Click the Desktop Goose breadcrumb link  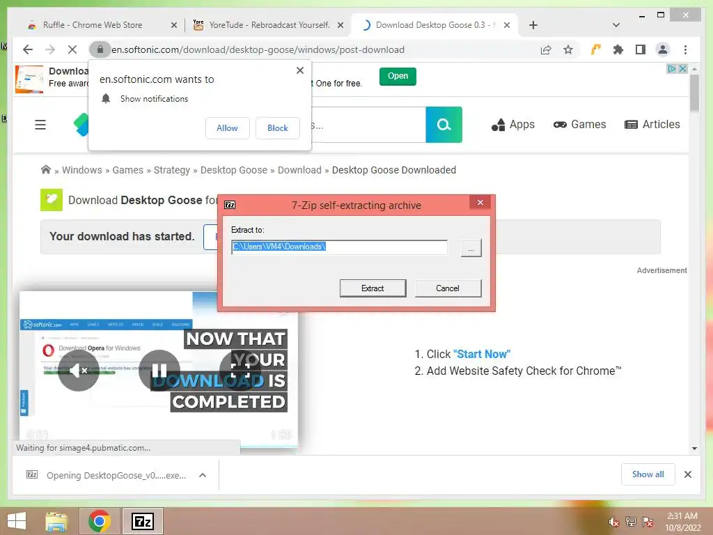(x=234, y=170)
